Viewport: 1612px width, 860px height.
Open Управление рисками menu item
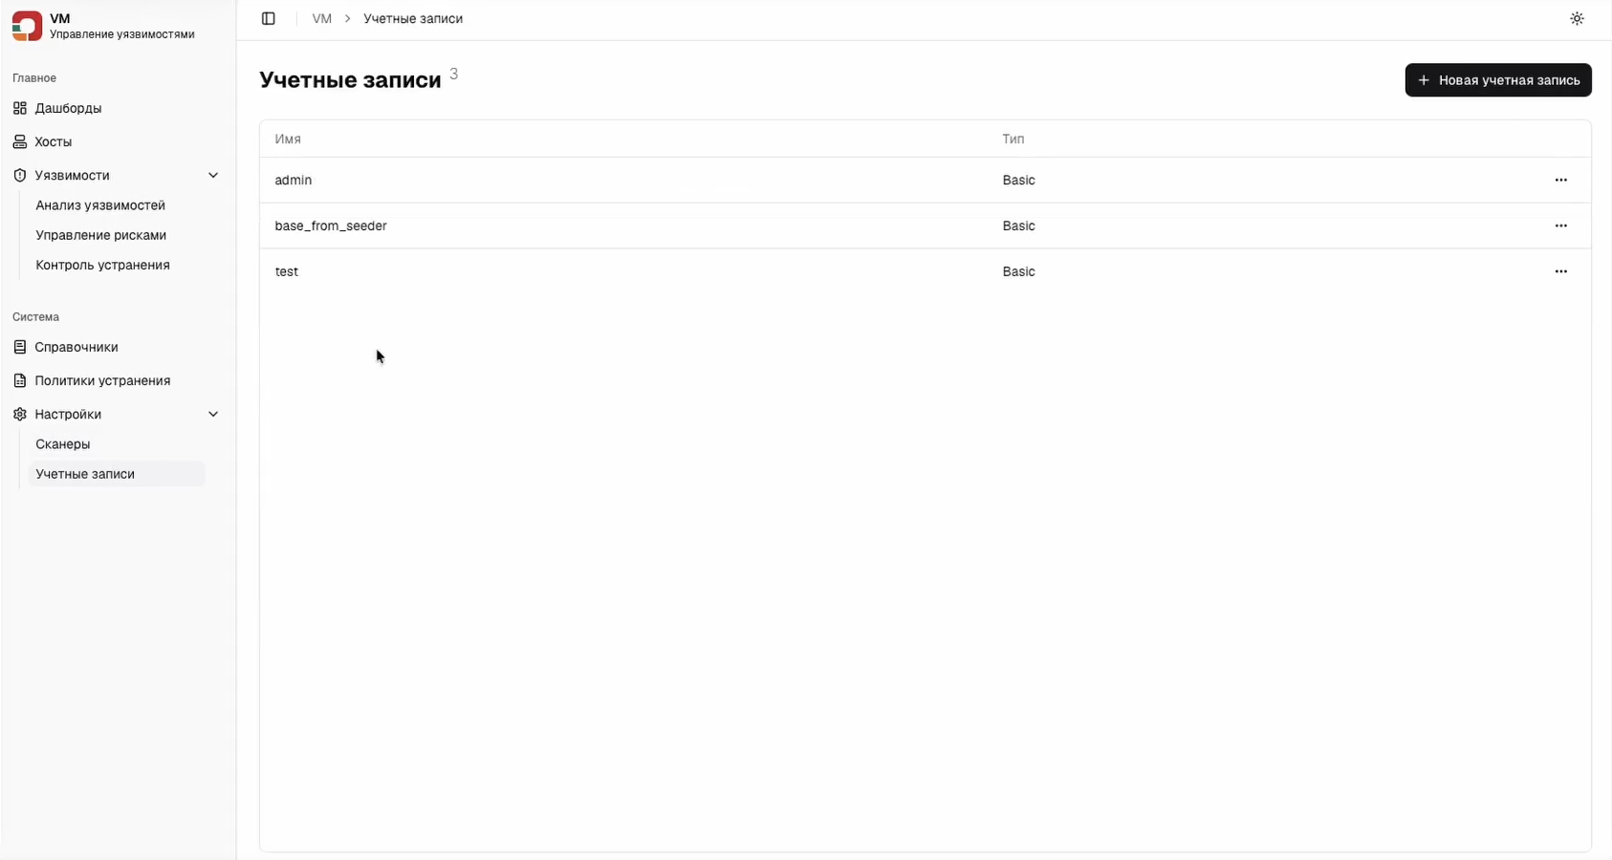coord(101,235)
